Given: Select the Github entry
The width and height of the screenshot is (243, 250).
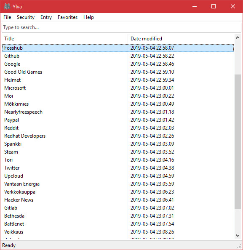Looking at the screenshot, I should pyautogui.click(x=118, y=56).
